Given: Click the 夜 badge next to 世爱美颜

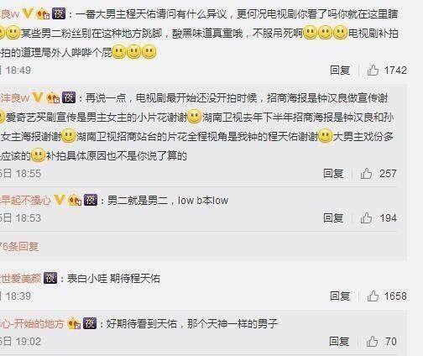Looking at the screenshot, I should point(50,278).
